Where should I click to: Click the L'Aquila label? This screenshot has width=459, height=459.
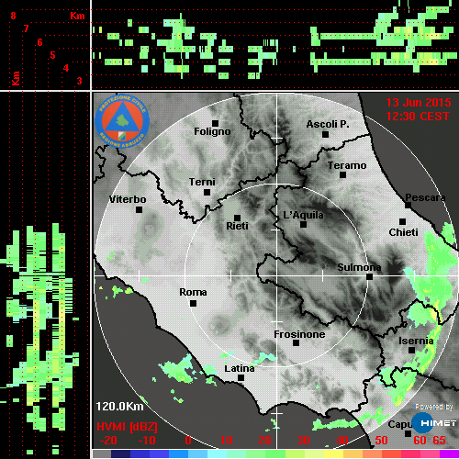tap(303, 215)
